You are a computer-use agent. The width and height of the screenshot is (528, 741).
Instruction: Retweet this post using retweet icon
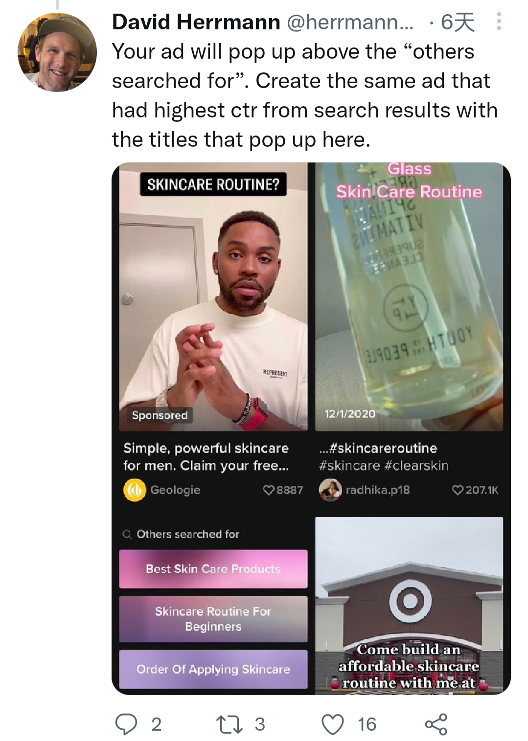click(230, 724)
